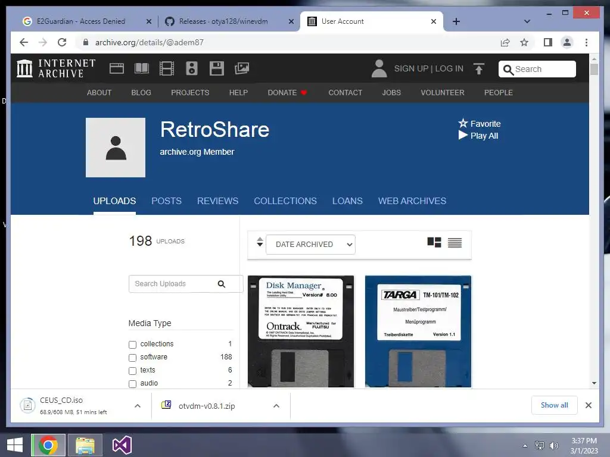Open the People link
Viewport: 610px width, 457px height.
click(x=499, y=92)
